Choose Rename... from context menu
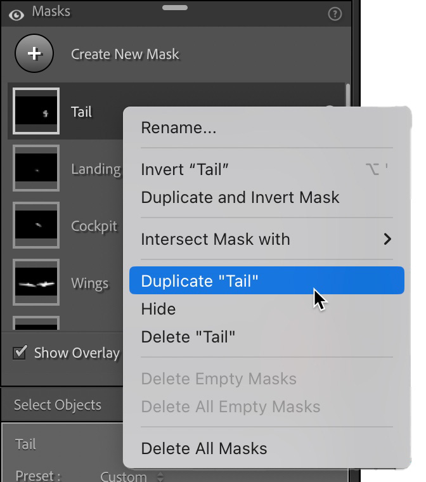 point(179,127)
